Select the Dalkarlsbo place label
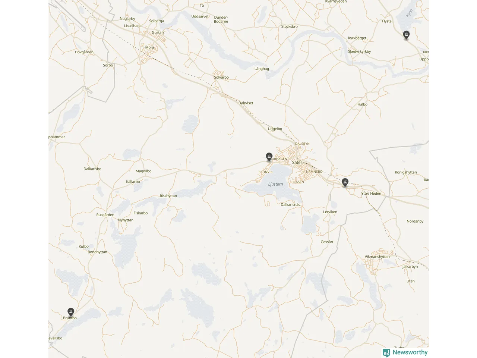 pos(92,169)
